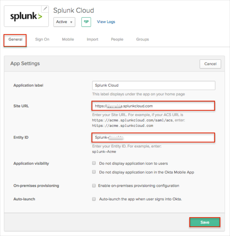Select the People tab
This screenshot has height=236, width=230.
tap(117, 39)
